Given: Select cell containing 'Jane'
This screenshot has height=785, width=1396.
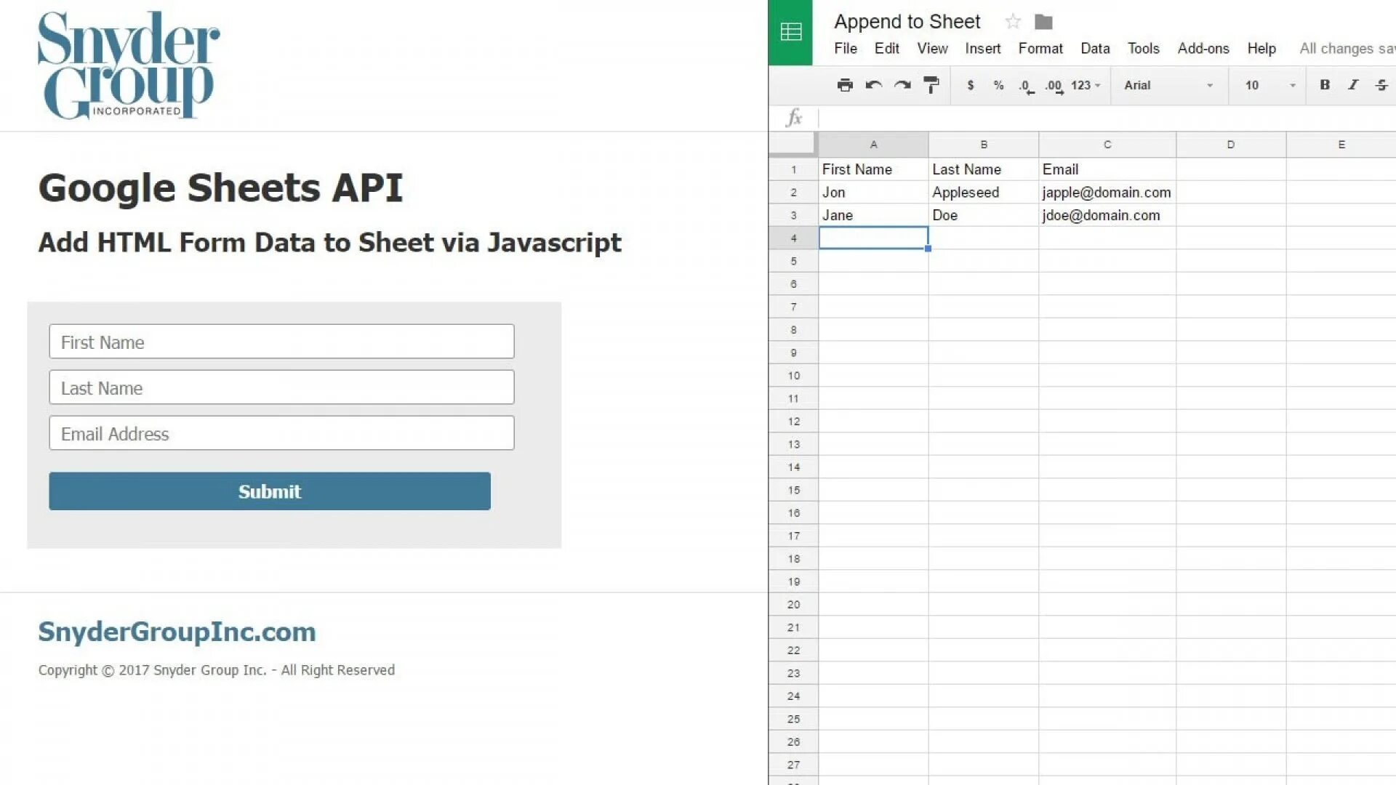Looking at the screenshot, I should (x=873, y=215).
